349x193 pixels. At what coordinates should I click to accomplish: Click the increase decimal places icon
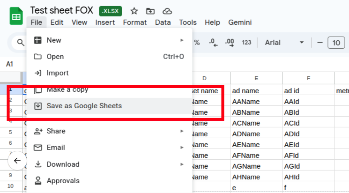coord(230,43)
